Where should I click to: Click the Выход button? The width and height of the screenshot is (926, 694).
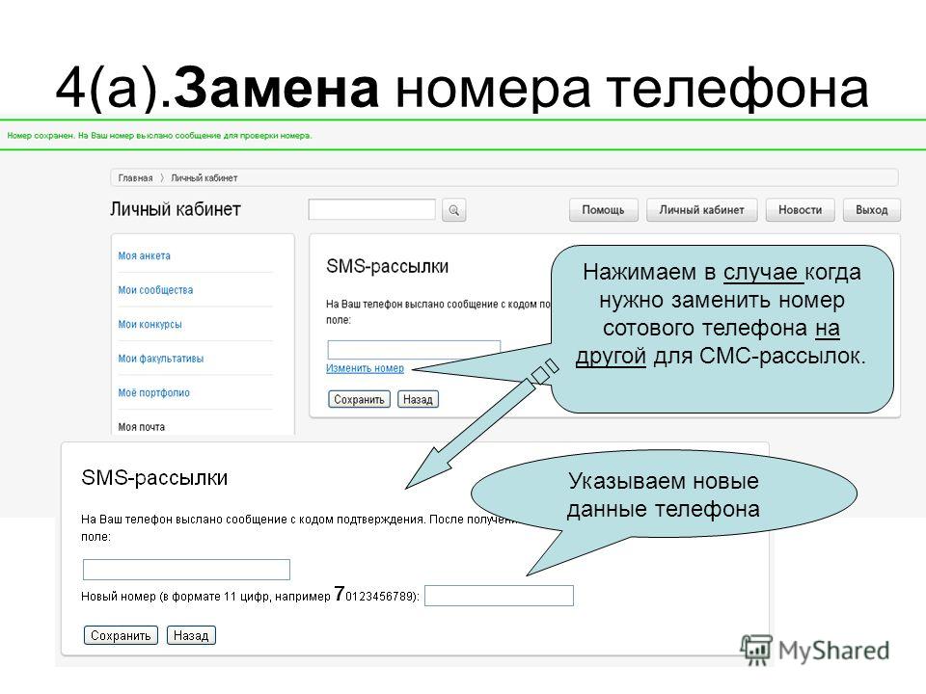872,210
